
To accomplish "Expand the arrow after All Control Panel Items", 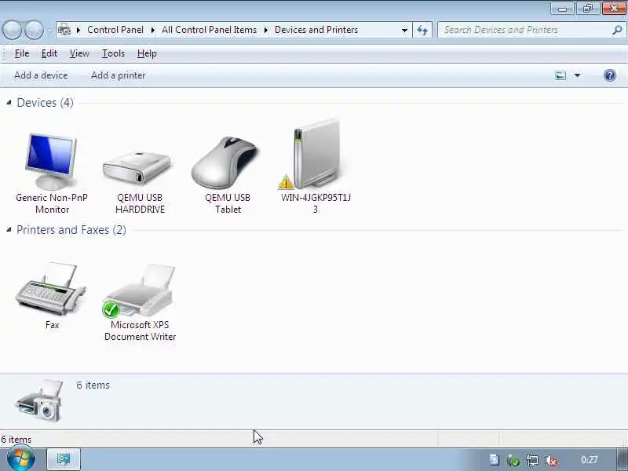I will click(265, 30).
